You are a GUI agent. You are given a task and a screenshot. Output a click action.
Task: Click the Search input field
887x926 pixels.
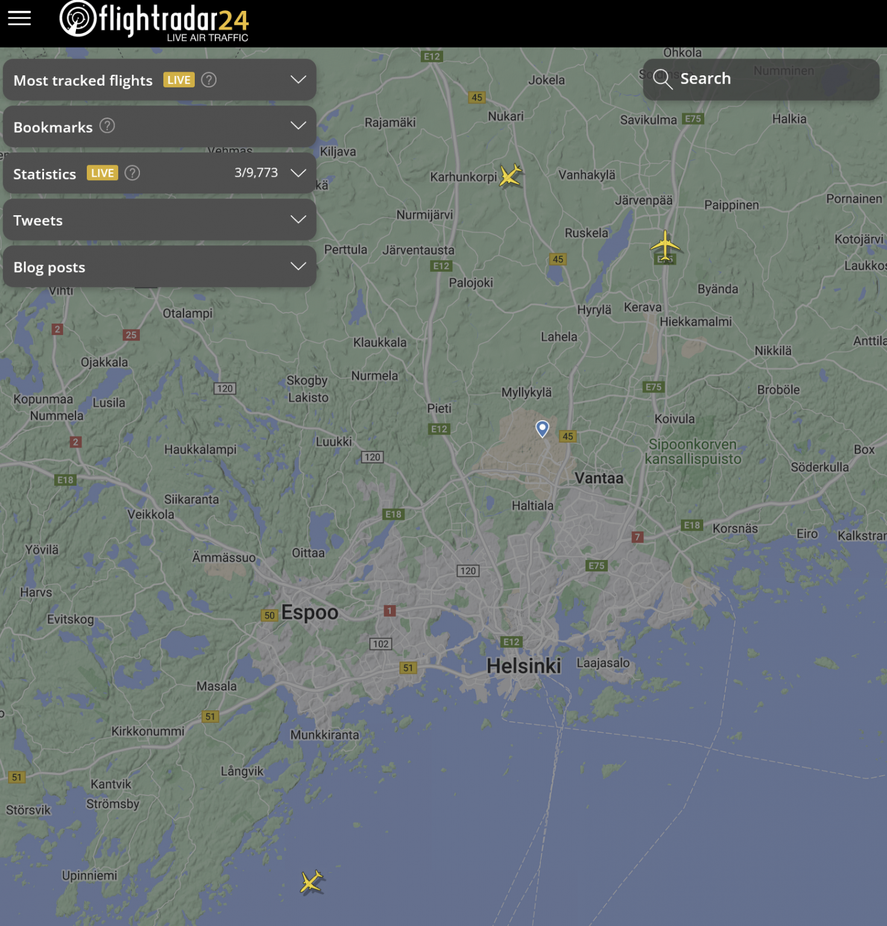point(761,79)
